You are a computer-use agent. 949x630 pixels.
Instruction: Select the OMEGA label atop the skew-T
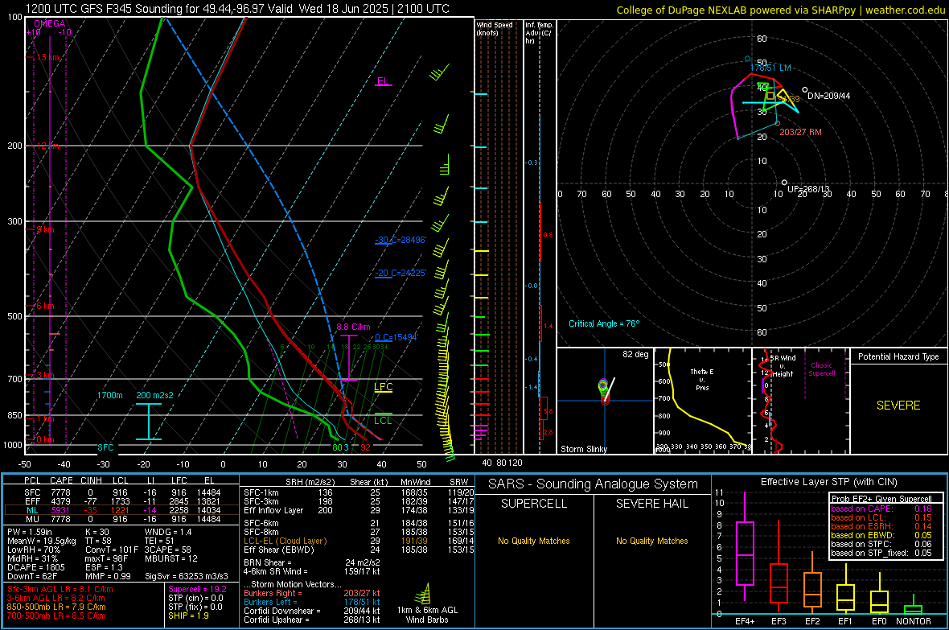(x=50, y=23)
